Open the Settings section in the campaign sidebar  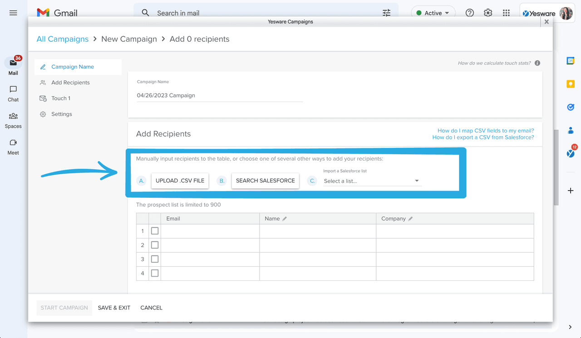pos(61,114)
